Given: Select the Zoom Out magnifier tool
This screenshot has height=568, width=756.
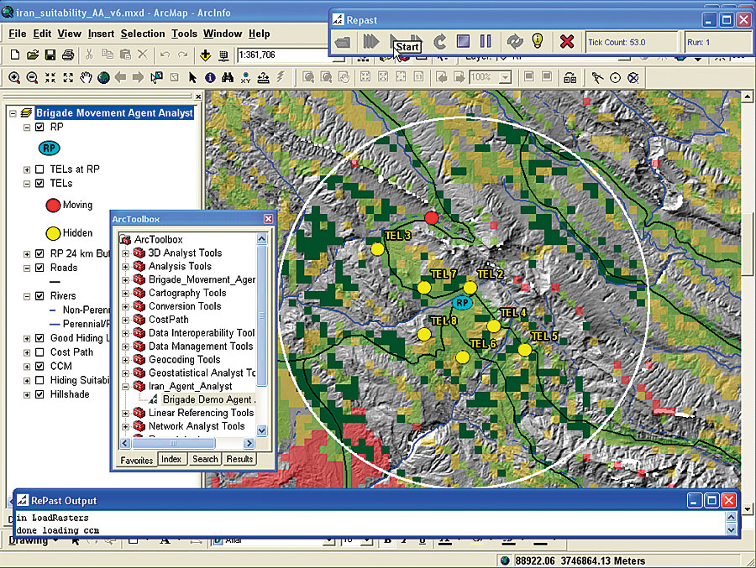Looking at the screenshot, I should point(32,77).
